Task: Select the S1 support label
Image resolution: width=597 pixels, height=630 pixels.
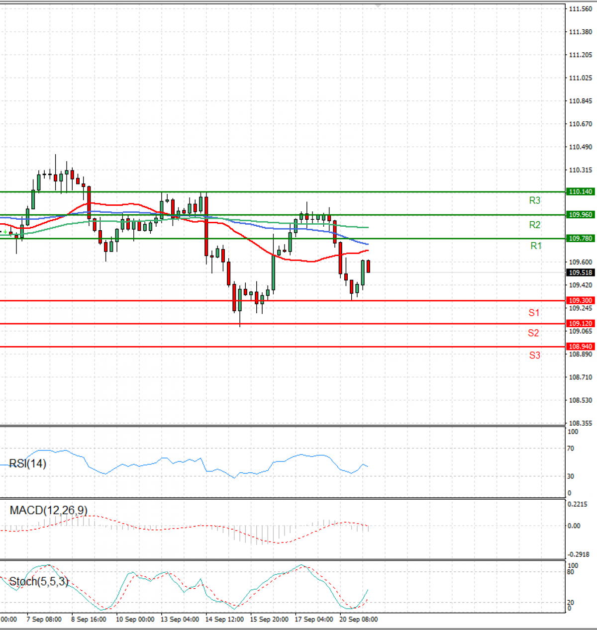Action: pos(534,313)
